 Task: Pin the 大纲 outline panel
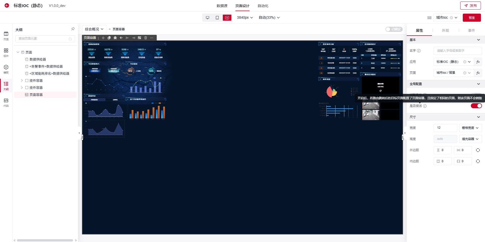pyautogui.click(x=73, y=29)
